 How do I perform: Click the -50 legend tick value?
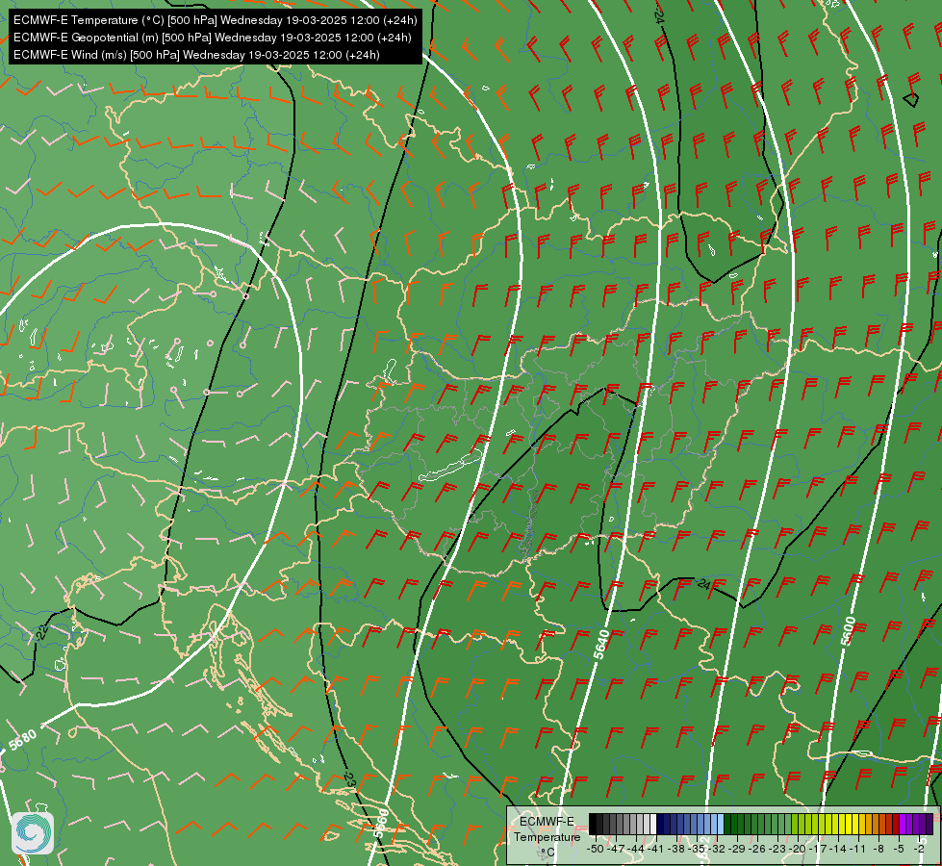595,849
